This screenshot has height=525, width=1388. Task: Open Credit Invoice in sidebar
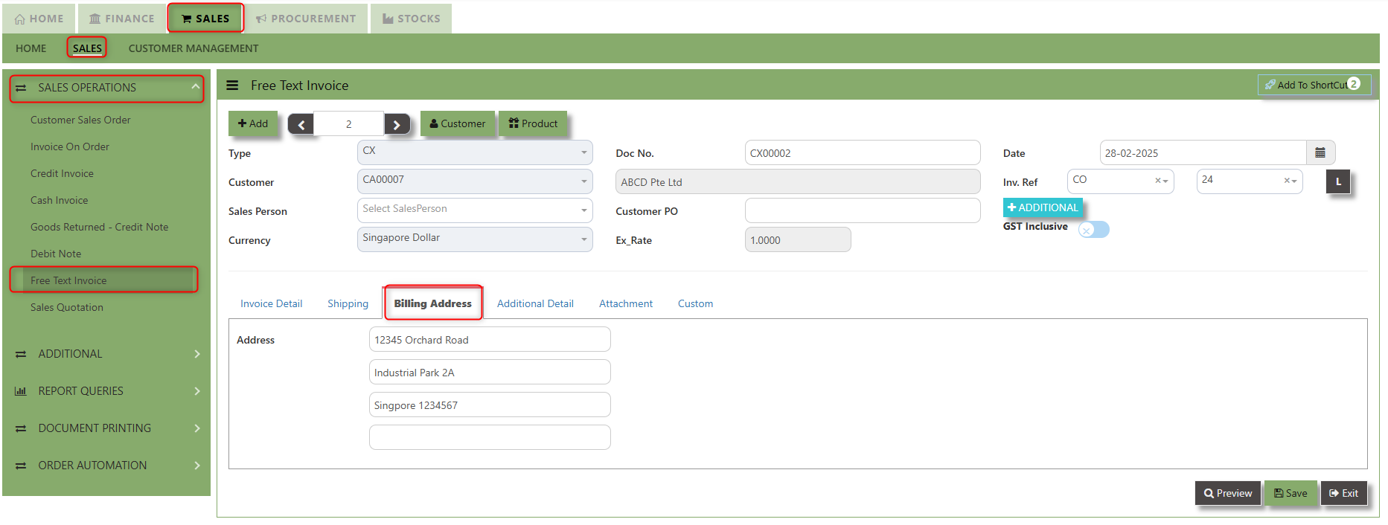[62, 173]
